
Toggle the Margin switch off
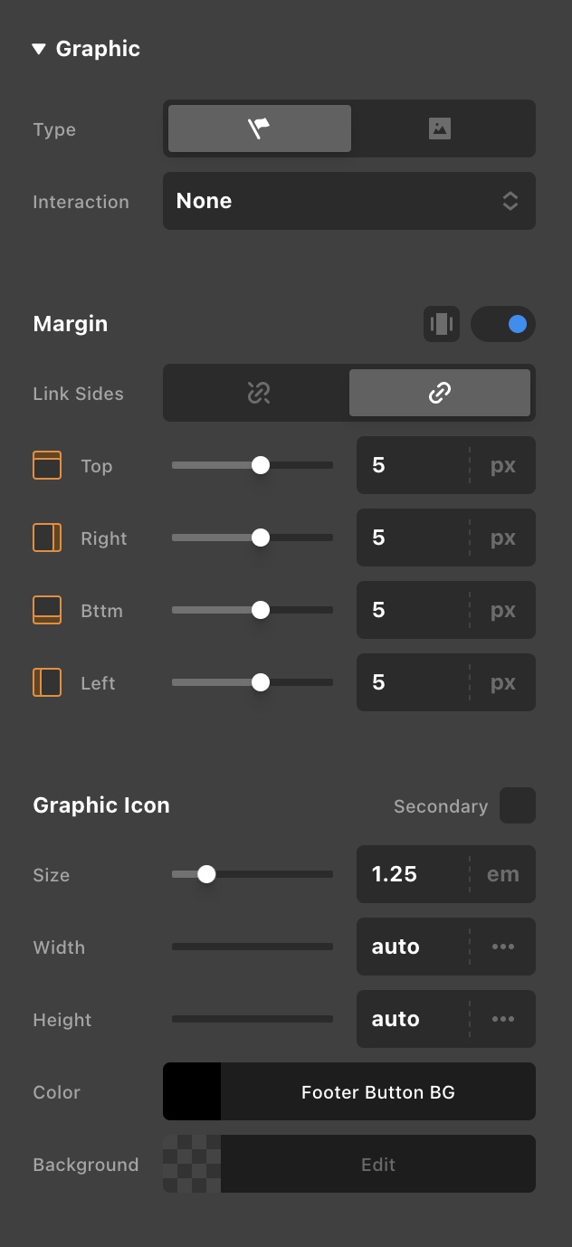pos(503,325)
